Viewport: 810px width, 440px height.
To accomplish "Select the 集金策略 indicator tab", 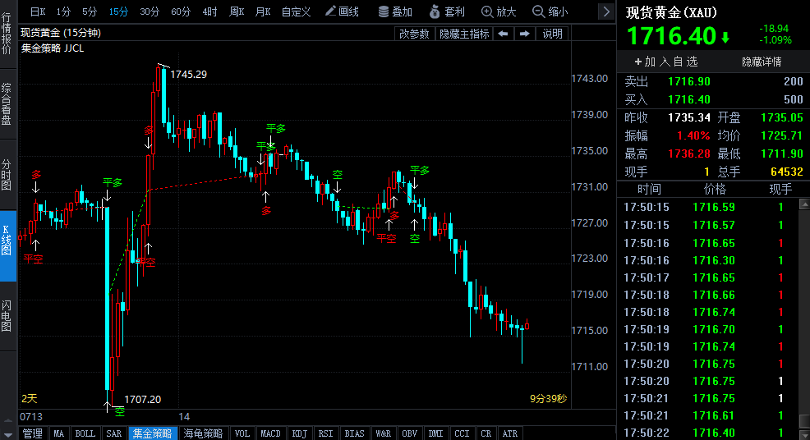I will pos(153,433).
